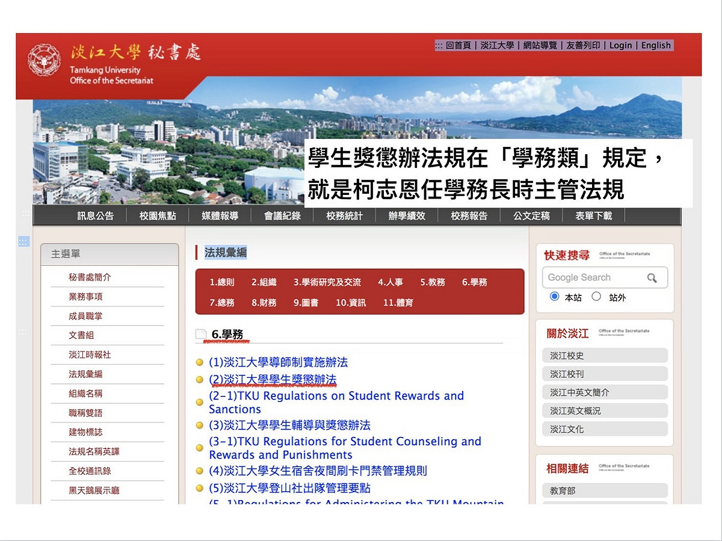
Task: Open the 淡江大學 top link
Action: click(x=497, y=45)
